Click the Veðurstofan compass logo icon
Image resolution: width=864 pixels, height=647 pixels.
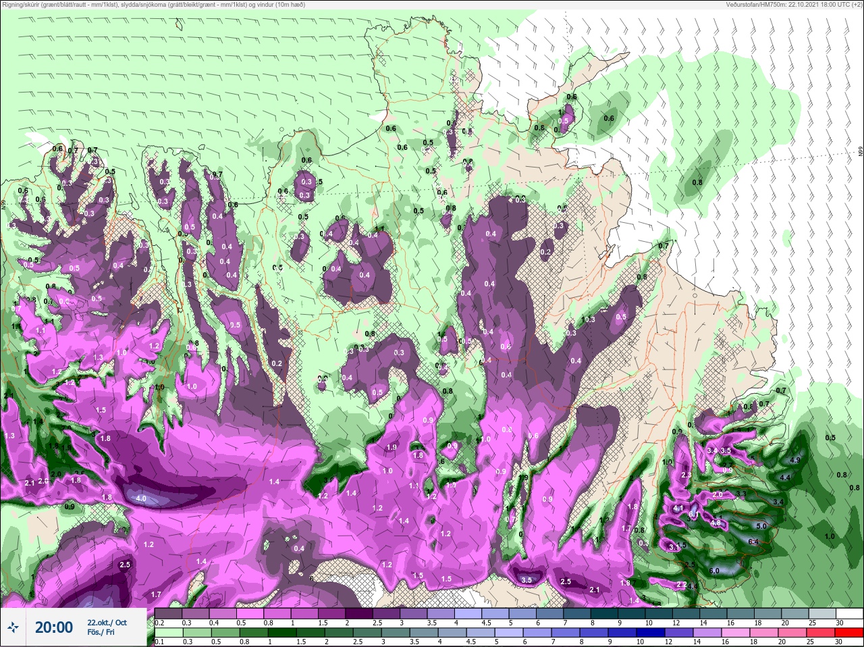13,627
